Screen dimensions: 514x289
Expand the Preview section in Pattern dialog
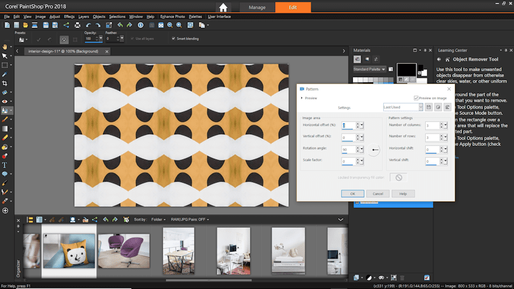[302, 98]
